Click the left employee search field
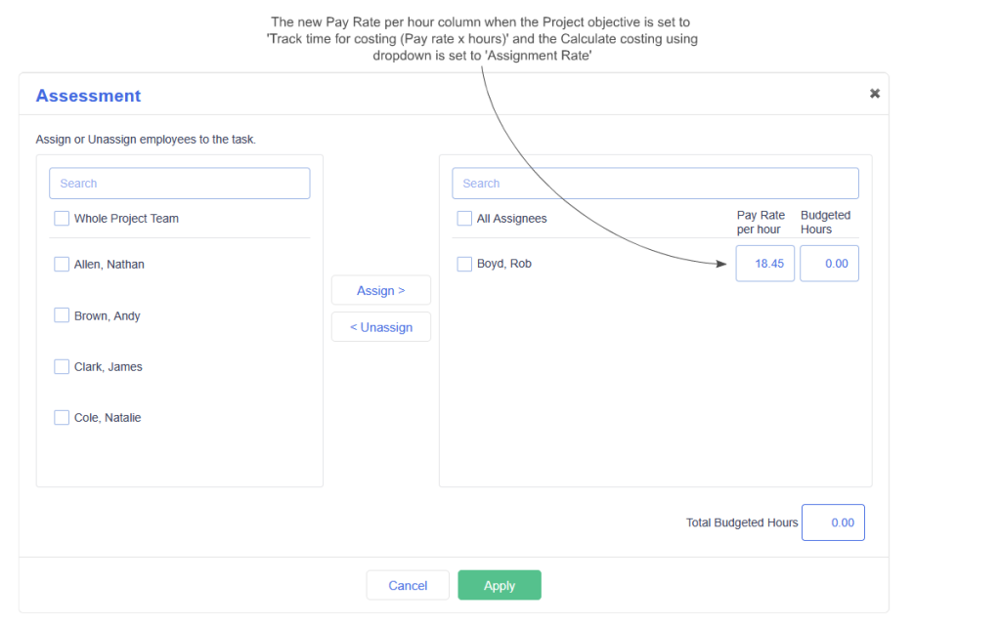The image size is (1001, 625). (x=179, y=183)
